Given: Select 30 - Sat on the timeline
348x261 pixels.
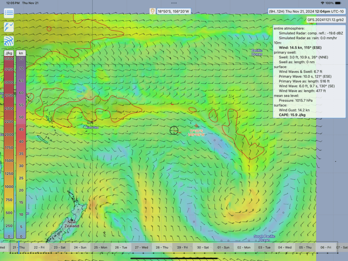Looking at the screenshot, I should 203,247.
